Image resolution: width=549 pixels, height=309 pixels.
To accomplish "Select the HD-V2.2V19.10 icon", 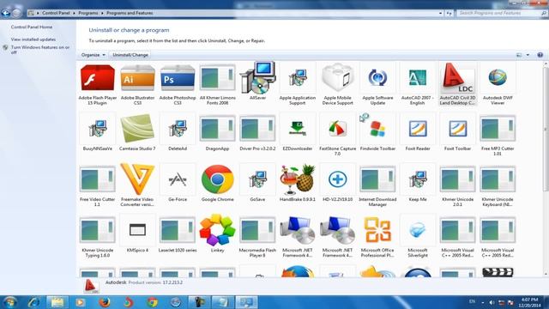I will (x=337, y=179).
